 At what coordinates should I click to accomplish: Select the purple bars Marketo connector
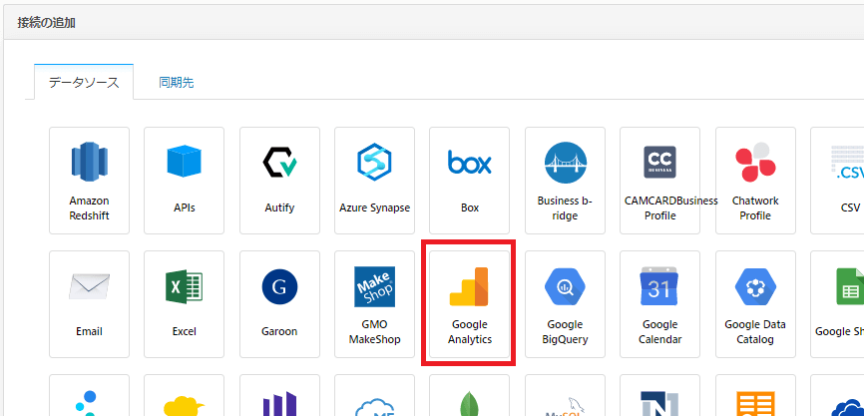tap(279, 396)
